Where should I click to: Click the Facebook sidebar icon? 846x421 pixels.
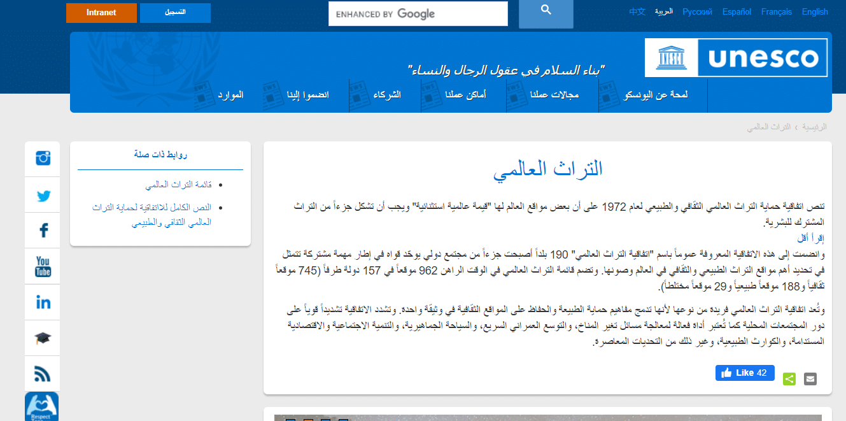tap(43, 231)
